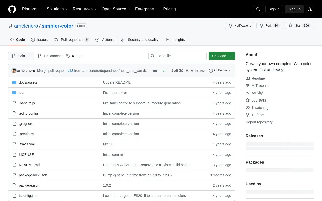The image size is (322, 201).
Task: Expand the Resources menu
Action: [85, 9]
